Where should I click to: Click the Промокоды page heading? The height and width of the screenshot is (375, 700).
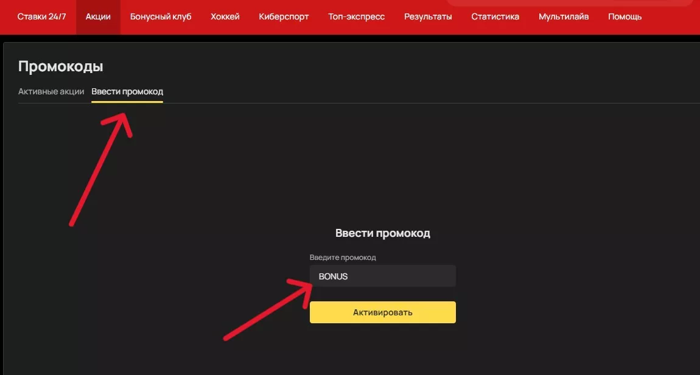pos(60,65)
